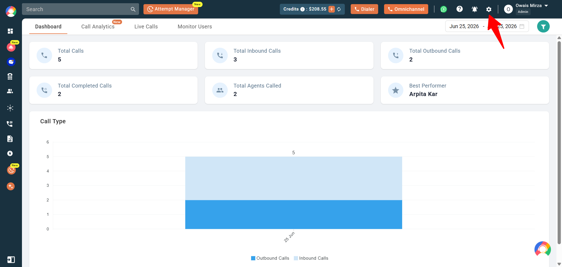Expand the Owais Mirza account dropdown arrow
Screen dimensions: 562x267
(546, 6)
